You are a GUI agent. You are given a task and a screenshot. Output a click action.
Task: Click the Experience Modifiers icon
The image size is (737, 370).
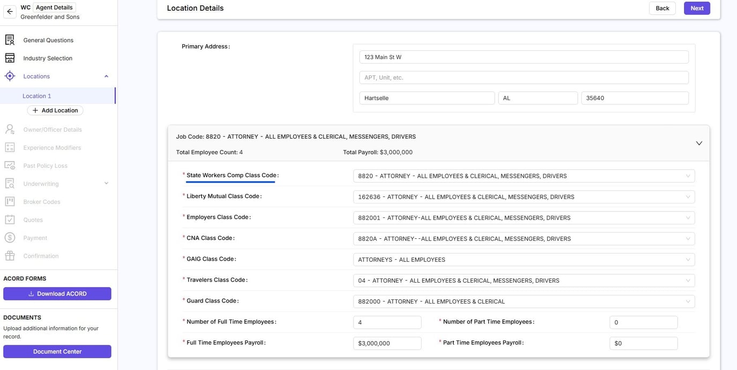[x=10, y=147]
